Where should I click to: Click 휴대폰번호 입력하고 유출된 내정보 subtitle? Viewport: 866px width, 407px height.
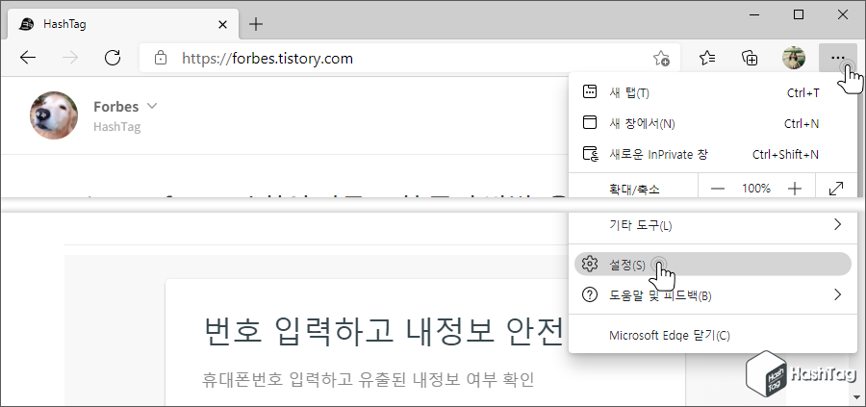tap(368, 379)
